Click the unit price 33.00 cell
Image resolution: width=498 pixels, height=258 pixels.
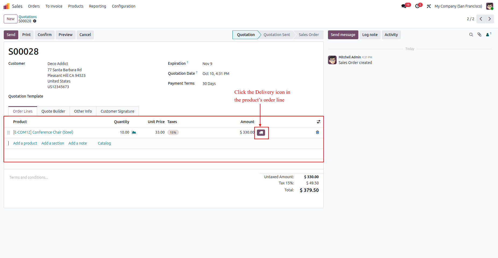coord(160,132)
